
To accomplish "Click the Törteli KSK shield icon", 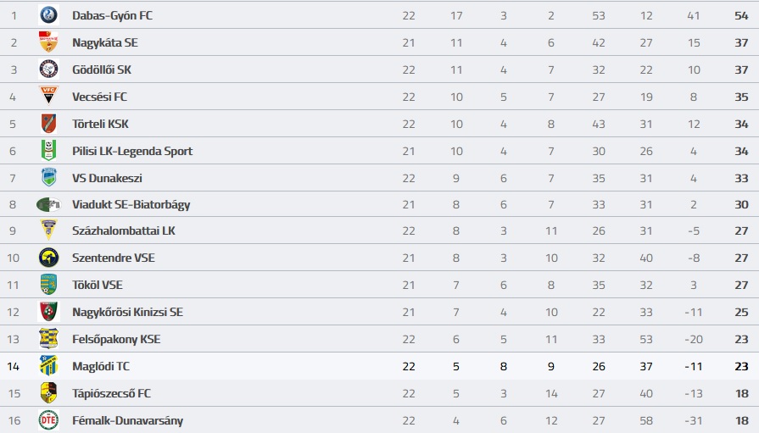I will (x=48, y=124).
